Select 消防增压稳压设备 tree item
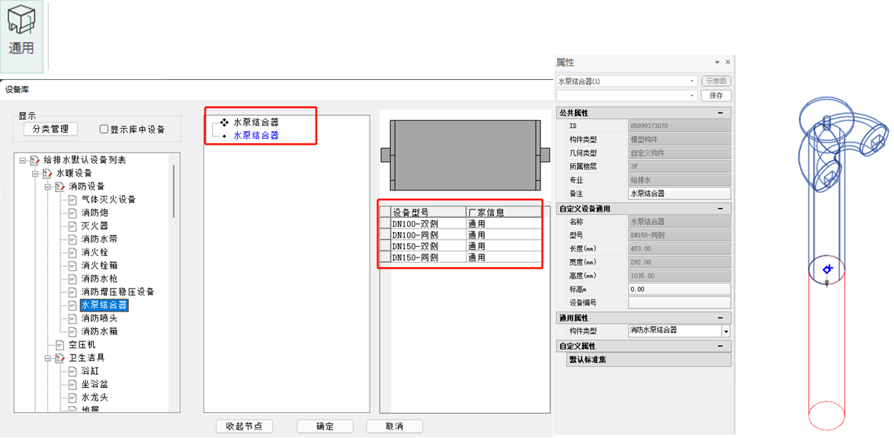Image resolution: width=894 pixels, height=438 pixels. pyautogui.click(x=117, y=293)
